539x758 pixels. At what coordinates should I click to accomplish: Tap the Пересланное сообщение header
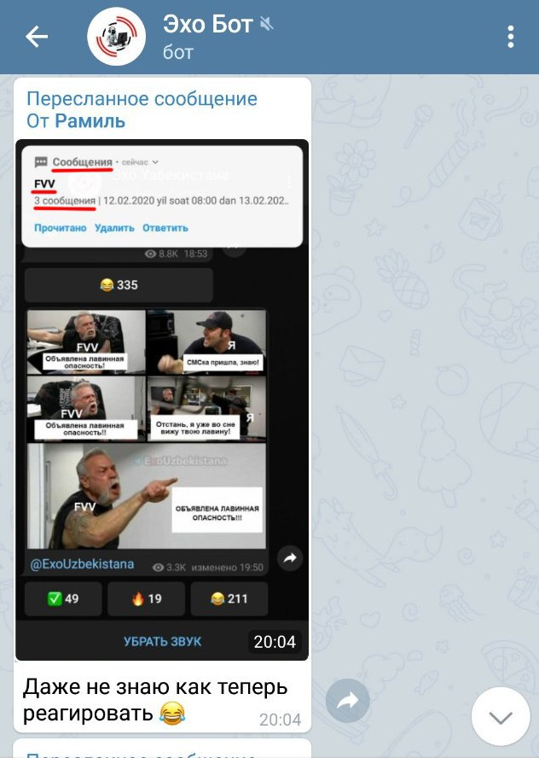[142, 99]
